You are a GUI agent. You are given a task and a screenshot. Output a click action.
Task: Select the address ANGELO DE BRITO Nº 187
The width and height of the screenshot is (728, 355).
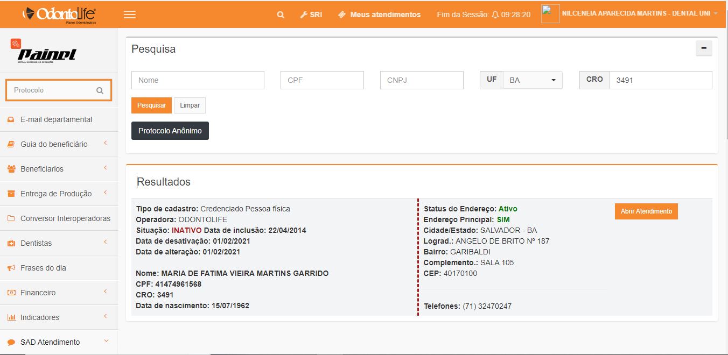(x=502, y=241)
